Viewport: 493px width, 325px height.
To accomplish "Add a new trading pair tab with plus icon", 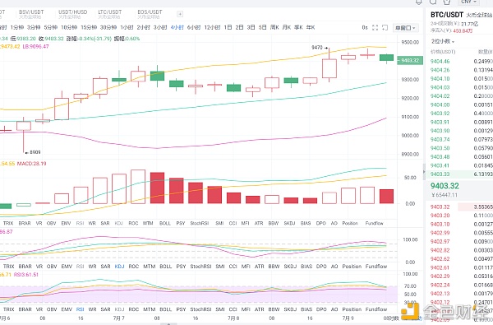I will coord(180,14).
